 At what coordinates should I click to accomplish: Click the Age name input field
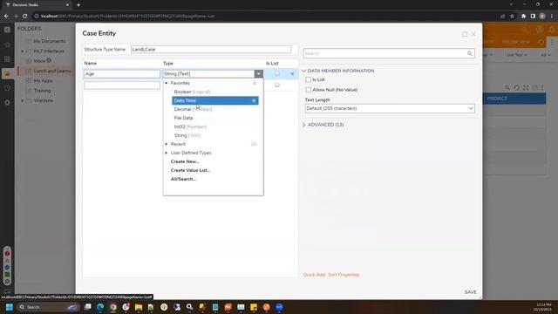pyautogui.click(x=122, y=73)
